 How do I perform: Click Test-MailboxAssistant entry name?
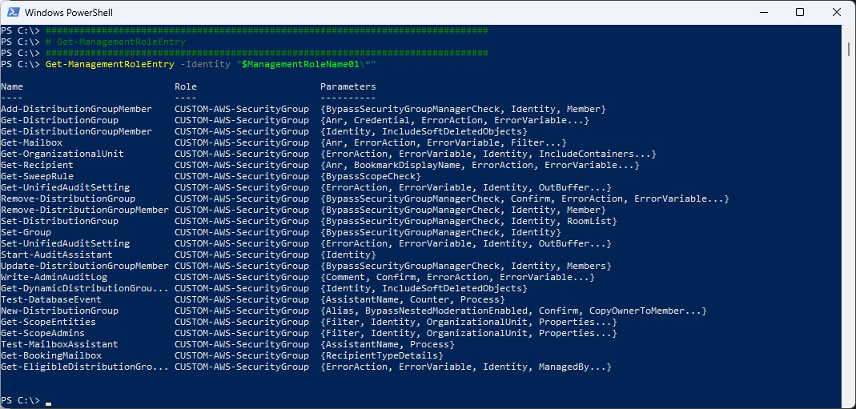[59, 344]
